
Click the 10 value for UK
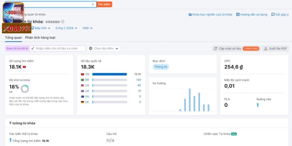pos(139,91)
